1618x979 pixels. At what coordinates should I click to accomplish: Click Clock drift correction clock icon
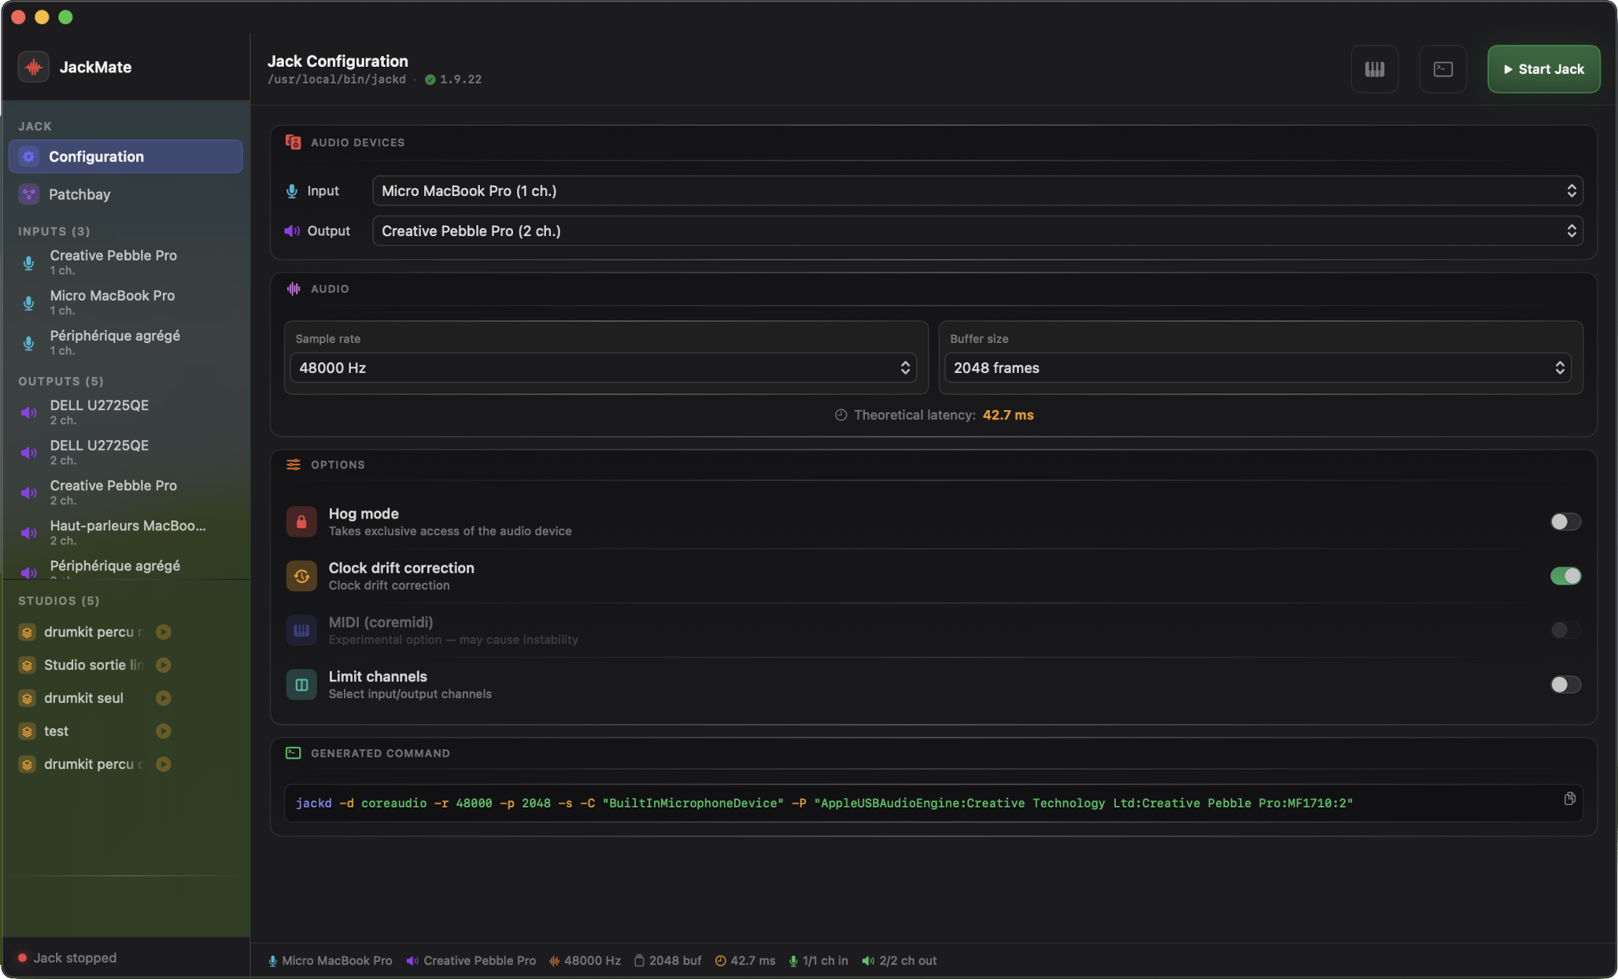pos(301,576)
